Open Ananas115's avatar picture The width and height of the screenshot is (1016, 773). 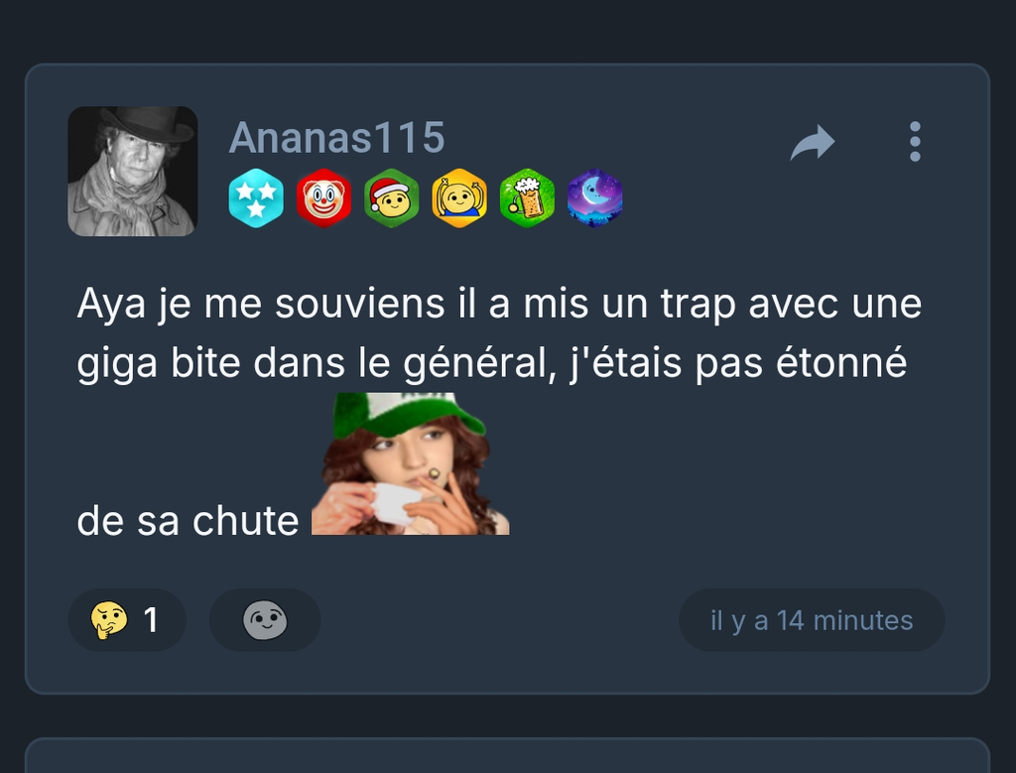[132, 171]
